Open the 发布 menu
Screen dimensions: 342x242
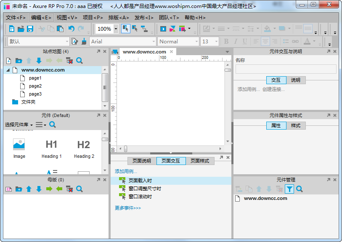coord(144,18)
